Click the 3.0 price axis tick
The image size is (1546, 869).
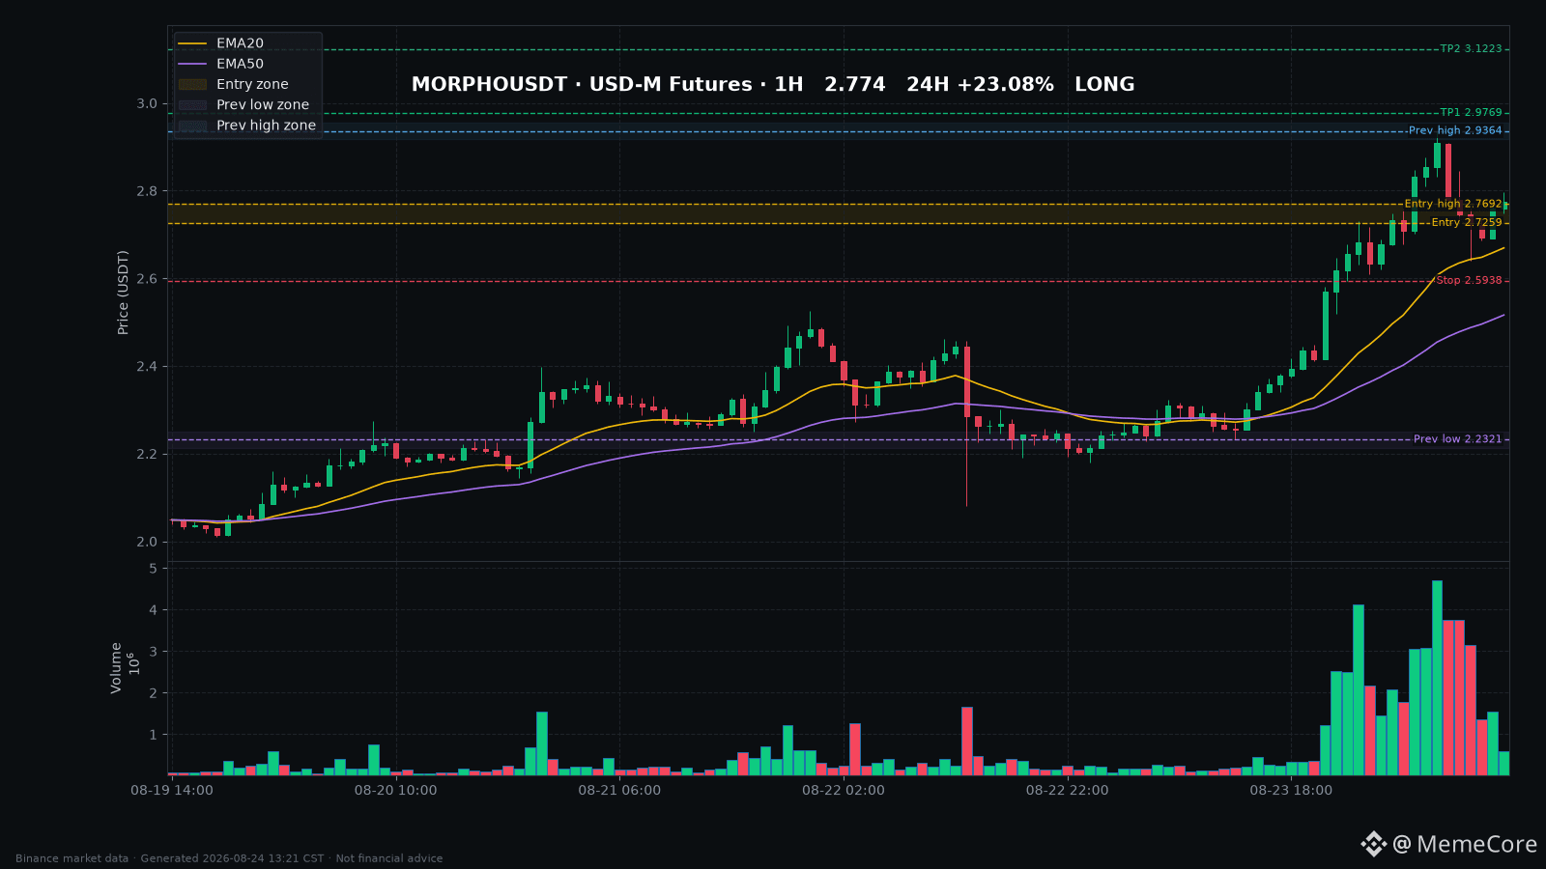pos(146,104)
